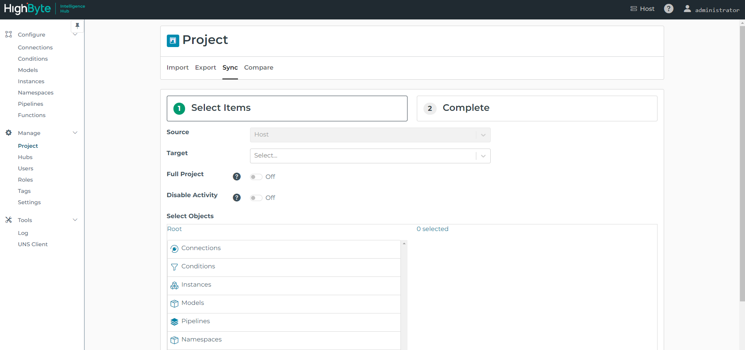This screenshot has height=350, width=745.
Task: Click the Conditions funnel icon in object list
Action: 175,267
